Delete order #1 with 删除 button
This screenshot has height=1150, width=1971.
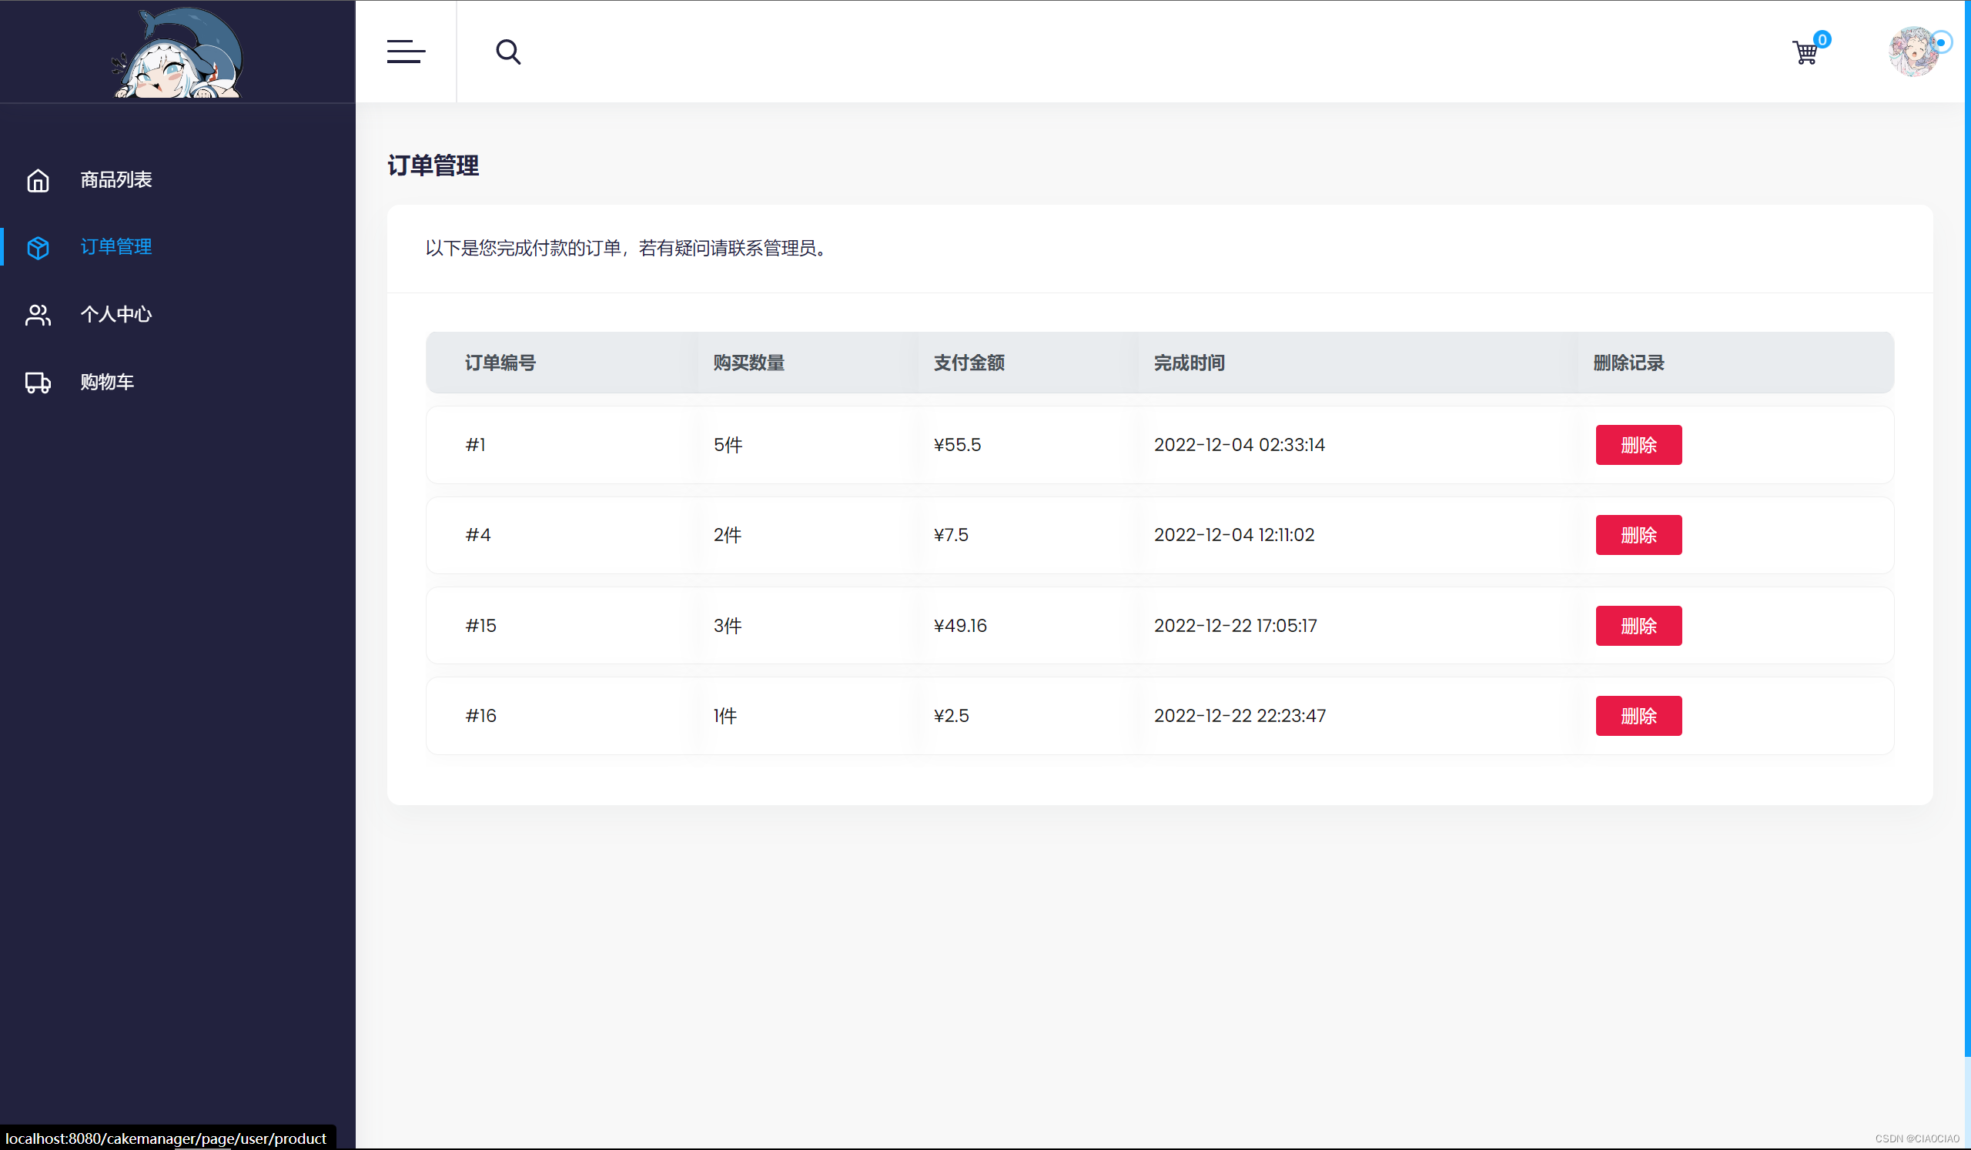click(x=1638, y=445)
